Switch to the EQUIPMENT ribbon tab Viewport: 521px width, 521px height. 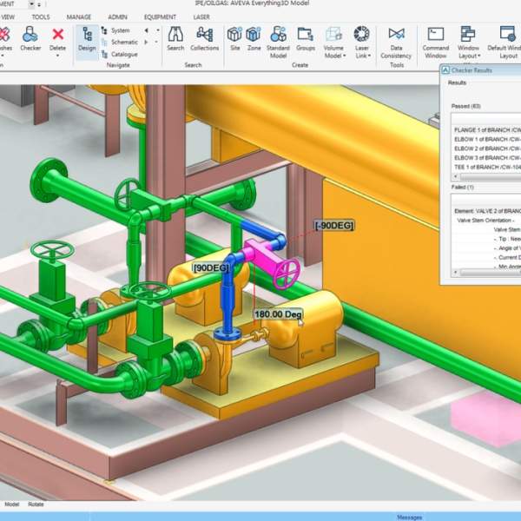pos(160,16)
